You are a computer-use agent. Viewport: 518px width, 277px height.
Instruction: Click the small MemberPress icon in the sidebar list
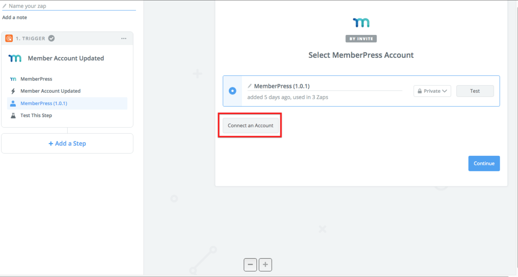click(13, 79)
